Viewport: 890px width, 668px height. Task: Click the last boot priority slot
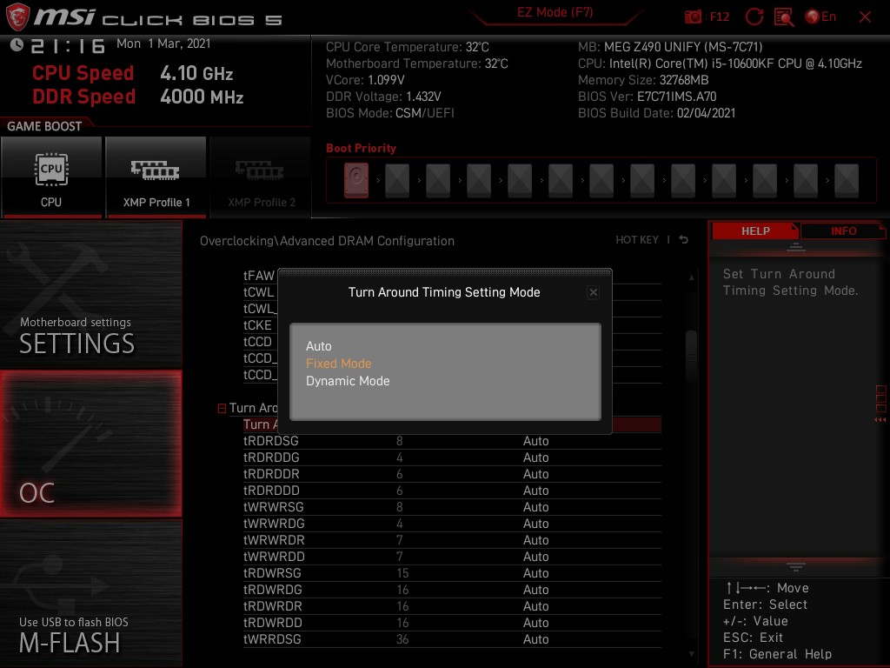pos(847,180)
